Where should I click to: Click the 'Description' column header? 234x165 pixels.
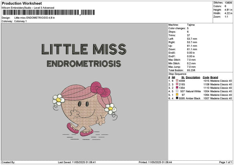click(x=193, y=77)
